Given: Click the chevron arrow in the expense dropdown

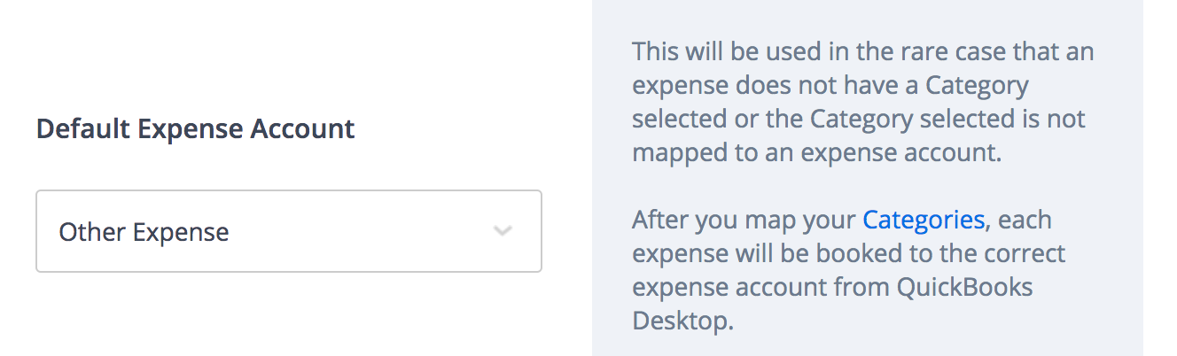Looking at the screenshot, I should [503, 232].
